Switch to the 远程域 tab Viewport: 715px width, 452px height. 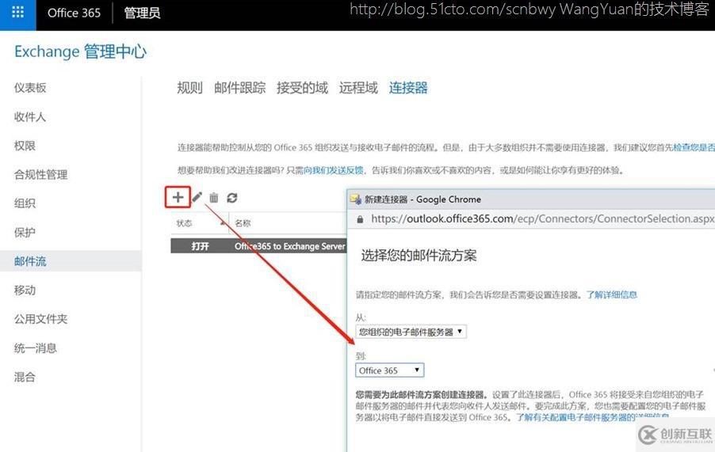point(358,87)
